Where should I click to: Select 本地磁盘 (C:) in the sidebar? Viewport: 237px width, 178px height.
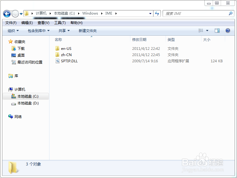28,96
